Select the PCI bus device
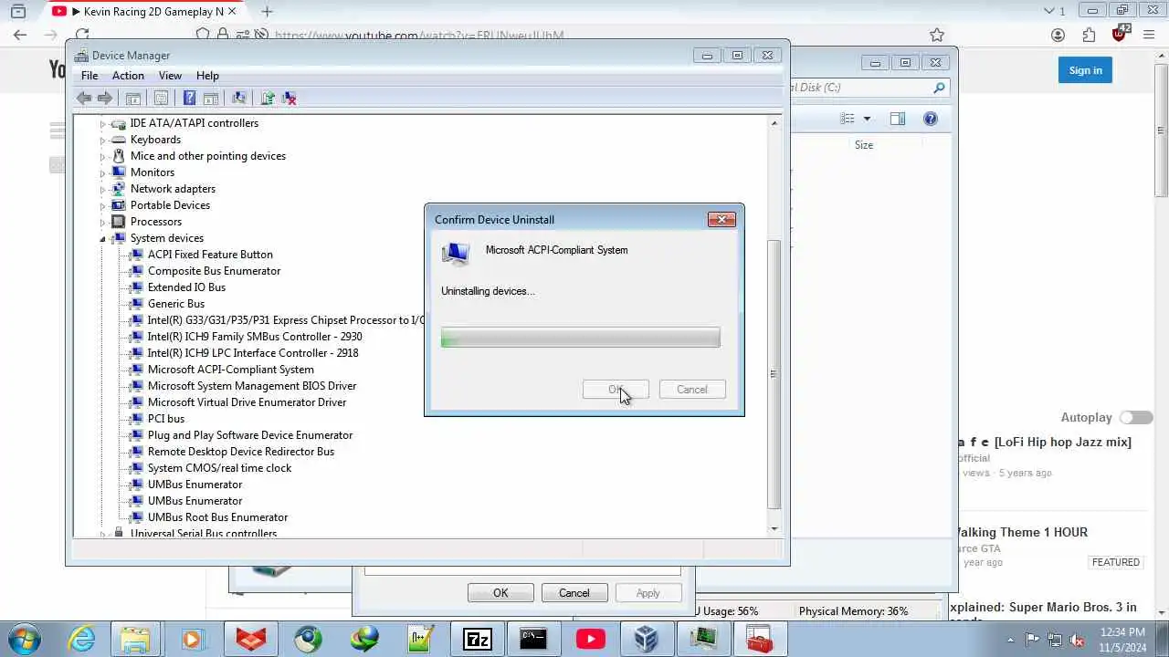This screenshot has width=1169, height=657. tap(166, 419)
